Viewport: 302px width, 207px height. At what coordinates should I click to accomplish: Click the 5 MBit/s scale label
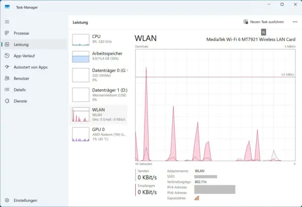pos(290,46)
